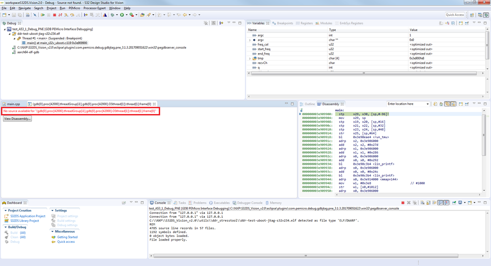Switch to the Debugger Console tab
This screenshot has height=266, width=491.
[247, 203]
